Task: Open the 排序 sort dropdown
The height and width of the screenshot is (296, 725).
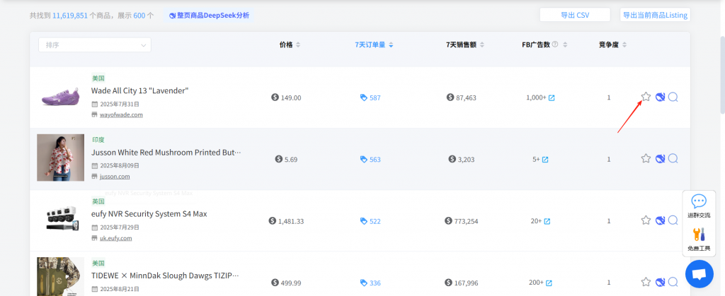Action: [x=94, y=45]
